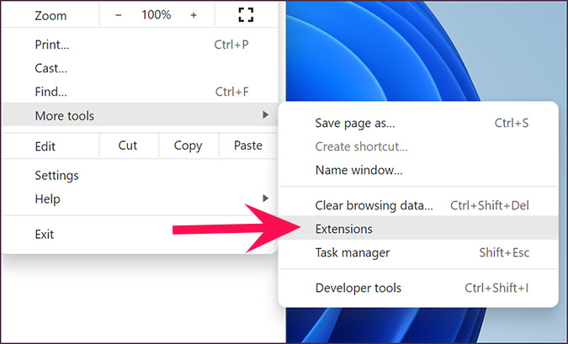Select Print… from the menu

140,45
